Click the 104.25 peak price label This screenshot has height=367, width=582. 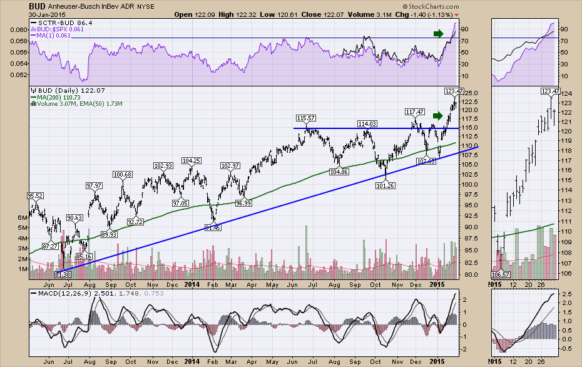coord(191,160)
